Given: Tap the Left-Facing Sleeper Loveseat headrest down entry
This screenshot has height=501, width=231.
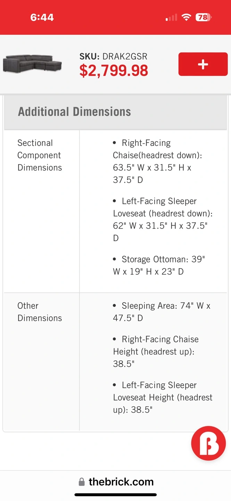Looking at the screenshot, I should click(160, 220).
